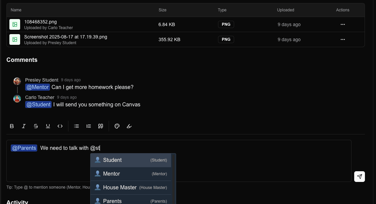The image size is (376, 204).
Task: Insert a blockquote
Action: [x=101, y=126]
